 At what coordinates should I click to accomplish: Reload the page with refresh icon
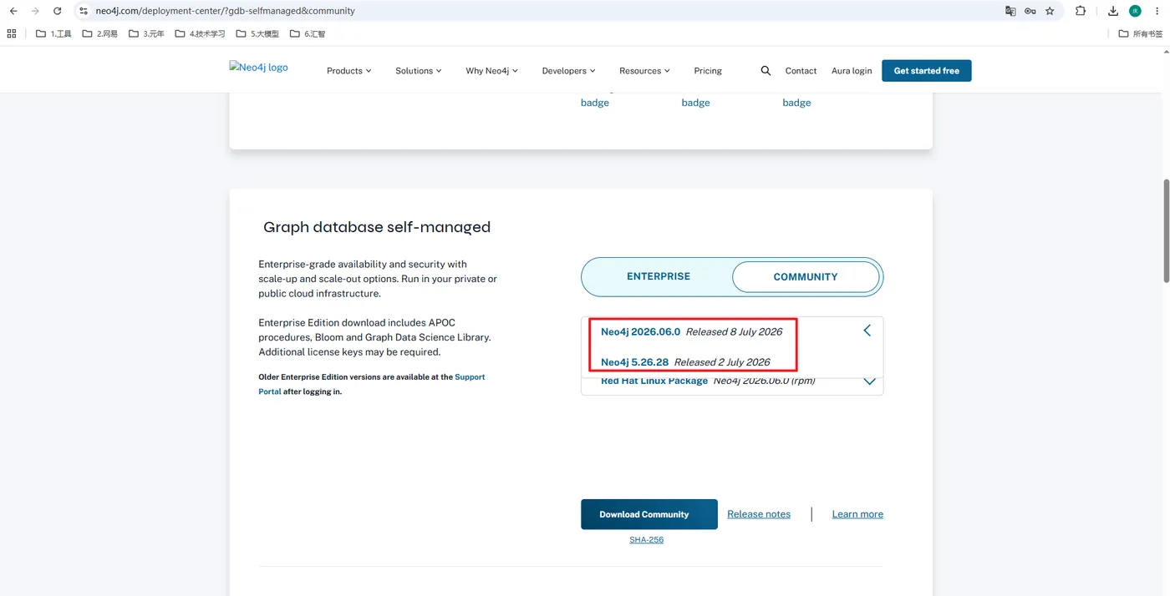pos(57,11)
